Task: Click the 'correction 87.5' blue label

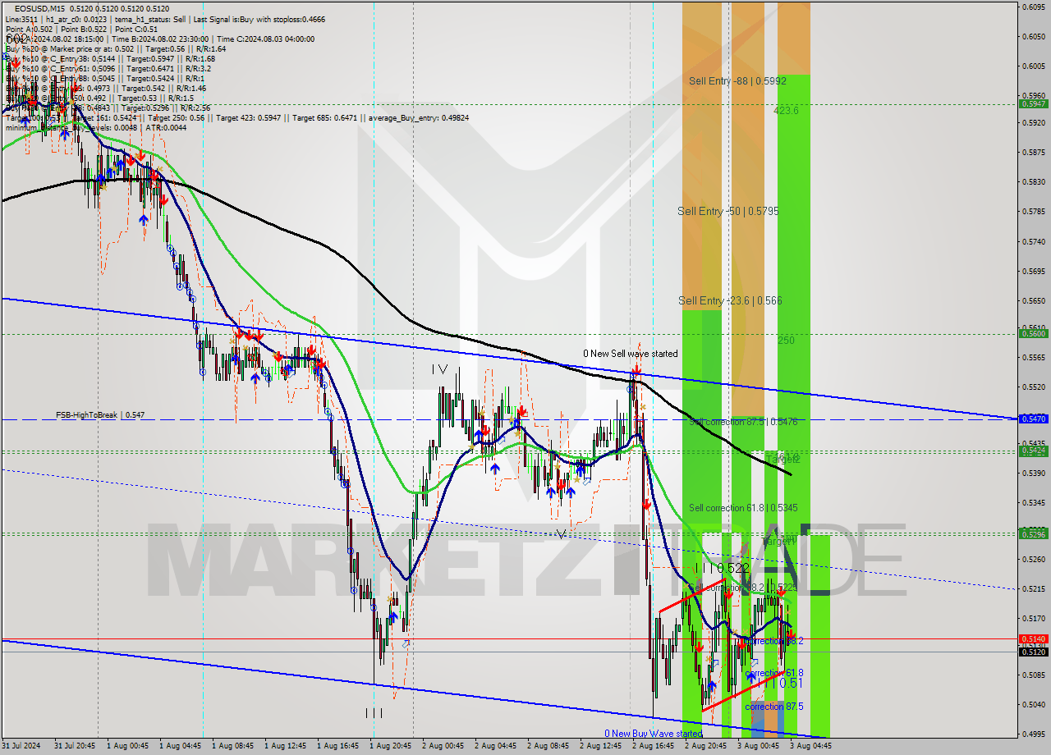Action: pos(773,707)
